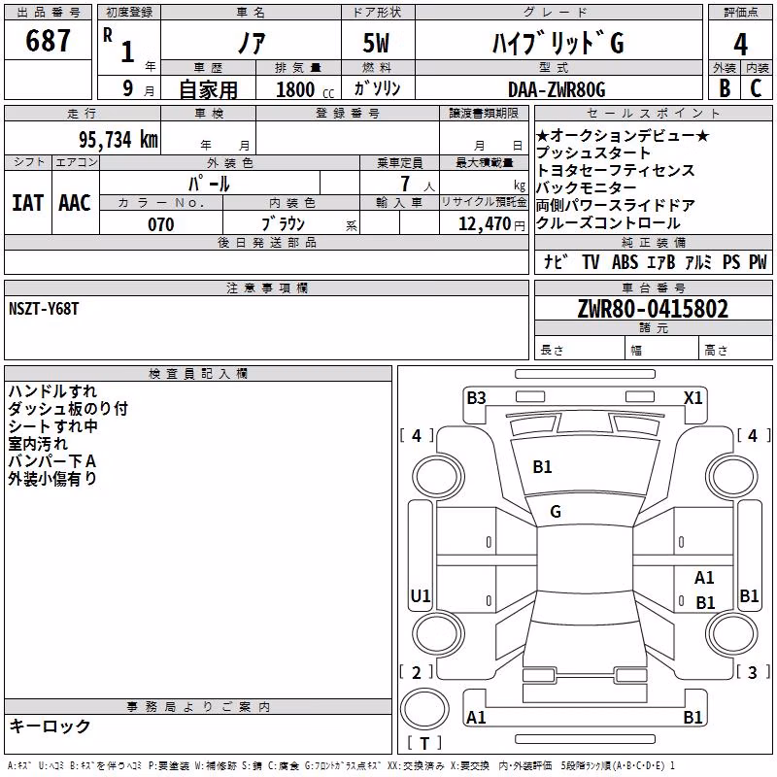Viewport: 777px width, 777px height.
Task: Select the chassis number ZWR80-0415802
Action: tap(653, 309)
